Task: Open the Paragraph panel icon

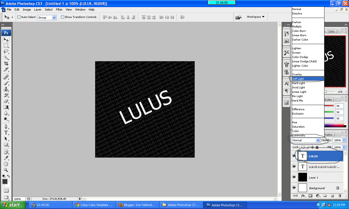Action: click(x=286, y=91)
